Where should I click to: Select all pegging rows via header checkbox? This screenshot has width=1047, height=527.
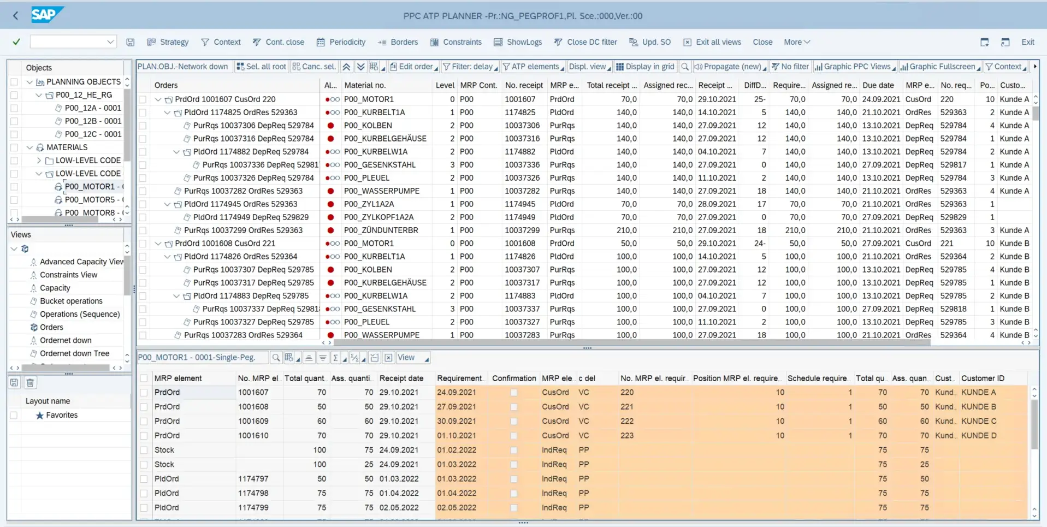coord(144,378)
